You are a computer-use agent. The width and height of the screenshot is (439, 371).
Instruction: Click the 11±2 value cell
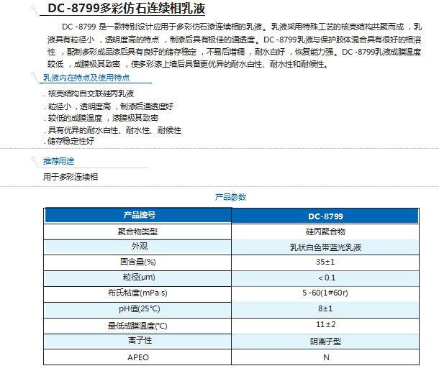(325, 326)
